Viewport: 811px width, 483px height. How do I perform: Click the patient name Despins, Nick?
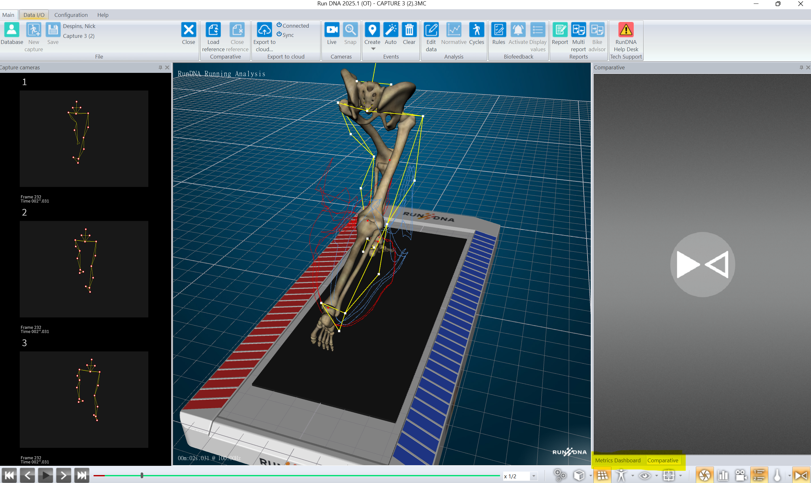pyautogui.click(x=79, y=26)
